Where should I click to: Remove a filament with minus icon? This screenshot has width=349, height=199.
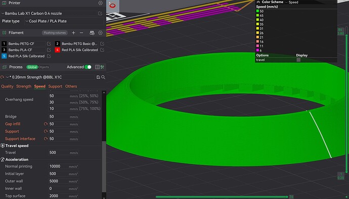click(81, 33)
